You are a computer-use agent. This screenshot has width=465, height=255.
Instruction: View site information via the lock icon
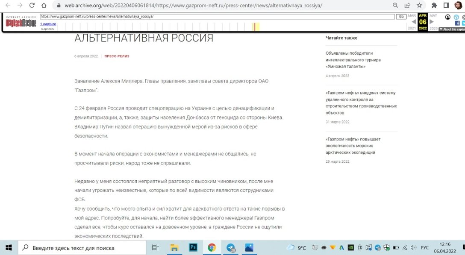[x=58, y=6]
